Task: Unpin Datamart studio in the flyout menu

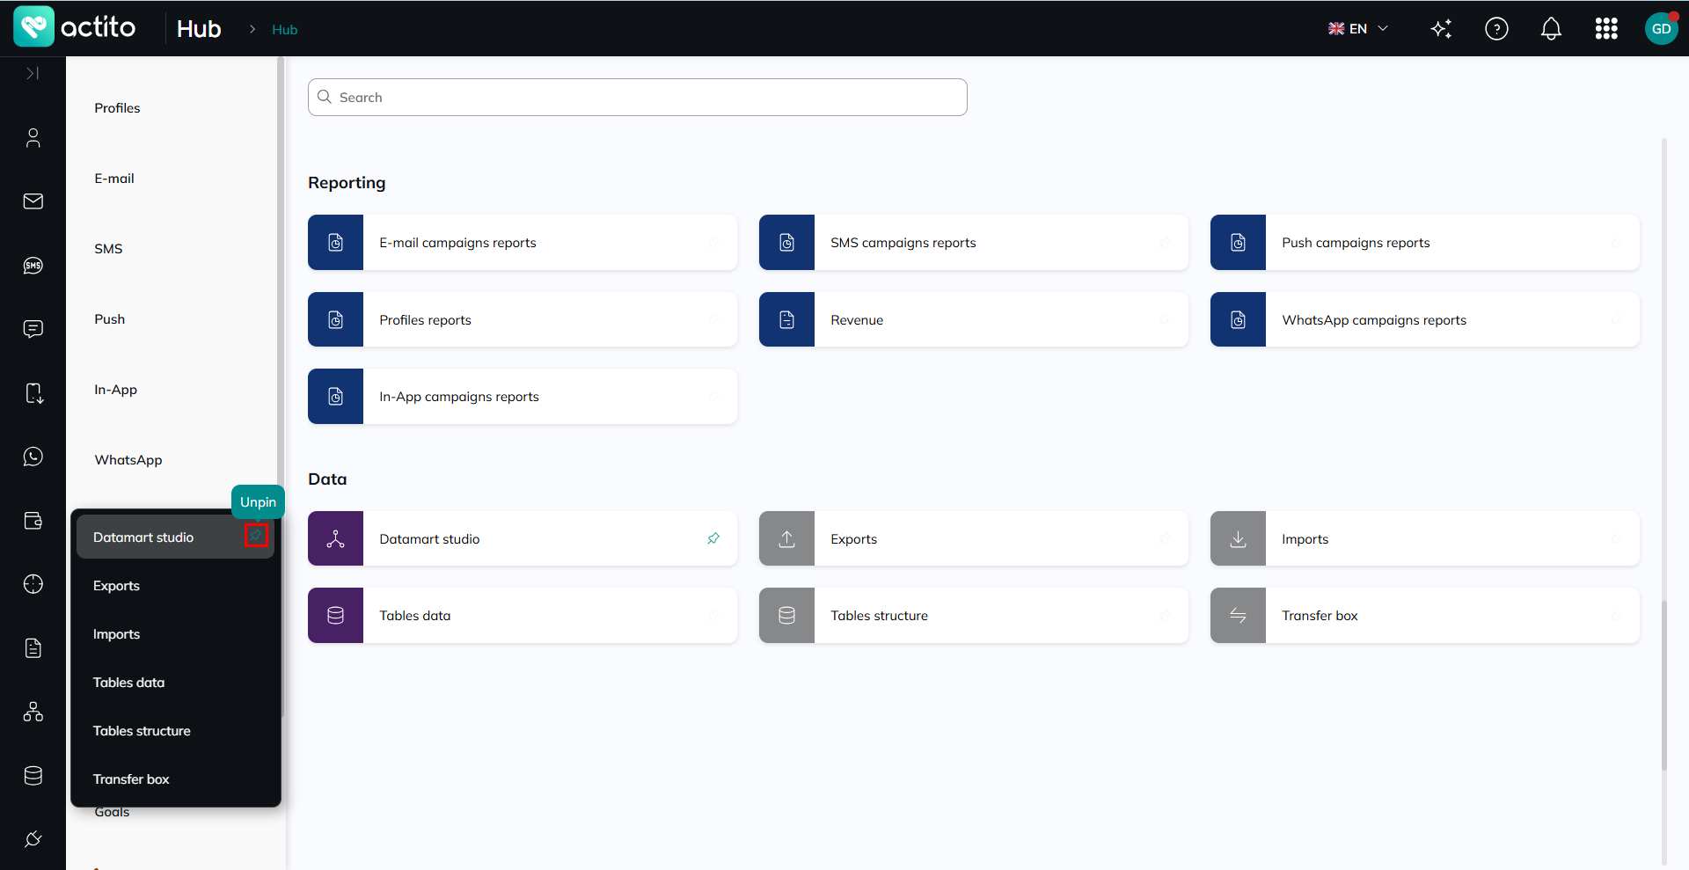Action: click(x=256, y=535)
